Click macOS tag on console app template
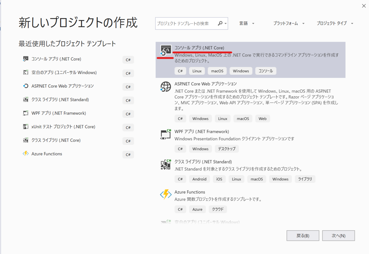369x254 pixels. (x=217, y=71)
